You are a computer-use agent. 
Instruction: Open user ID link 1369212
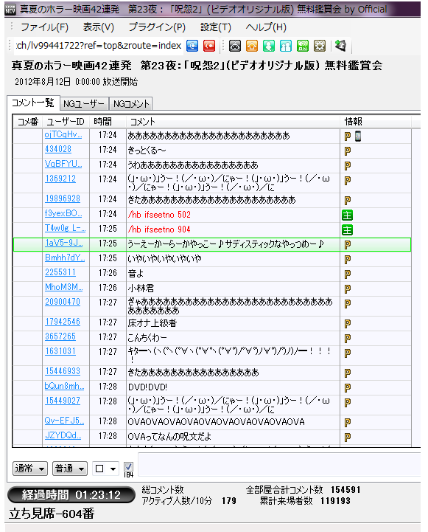(60, 179)
